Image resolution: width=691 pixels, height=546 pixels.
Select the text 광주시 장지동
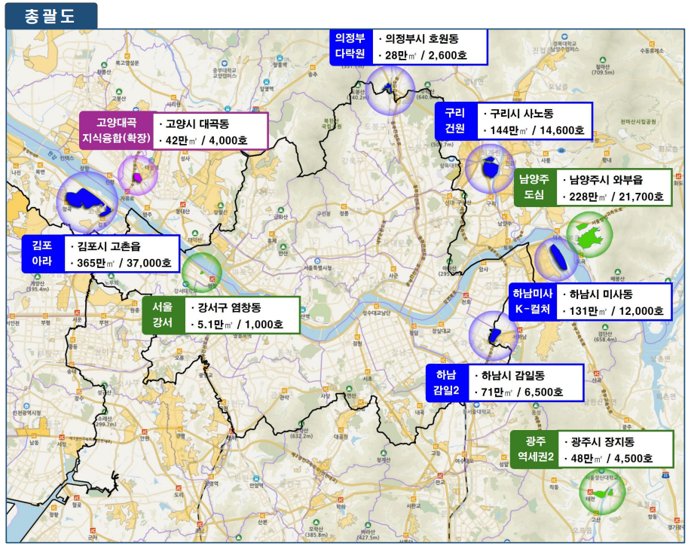click(x=602, y=441)
